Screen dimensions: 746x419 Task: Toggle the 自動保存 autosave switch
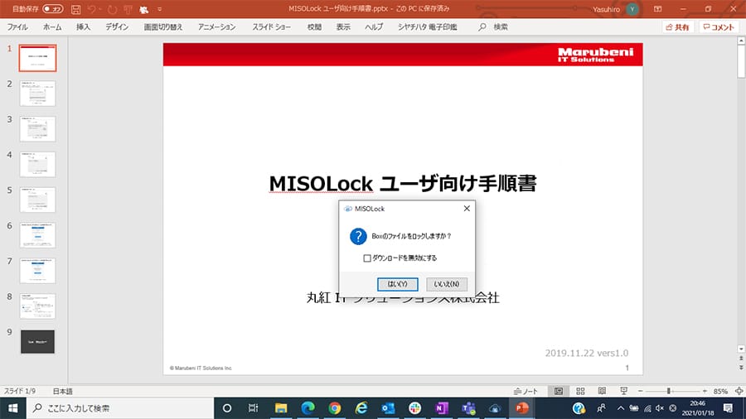(x=52, y=9)
